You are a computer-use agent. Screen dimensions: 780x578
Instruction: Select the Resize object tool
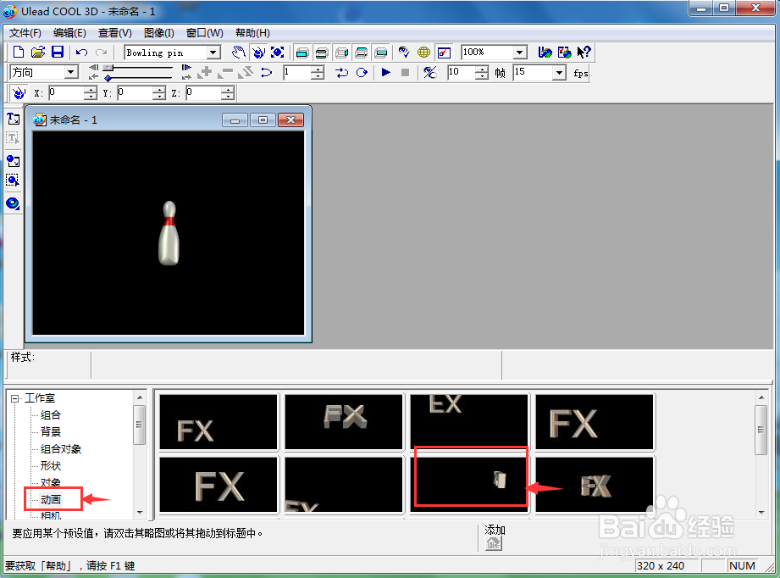277,52
